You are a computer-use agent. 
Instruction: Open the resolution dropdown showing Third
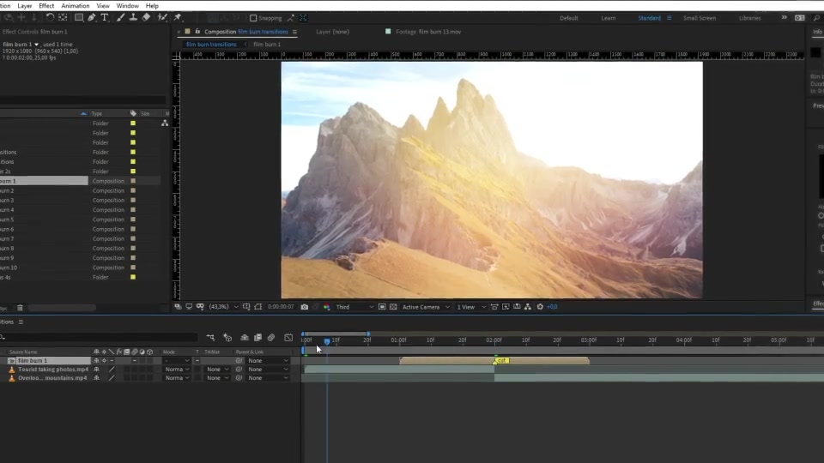pyautogui.click(x=354, y=307)
